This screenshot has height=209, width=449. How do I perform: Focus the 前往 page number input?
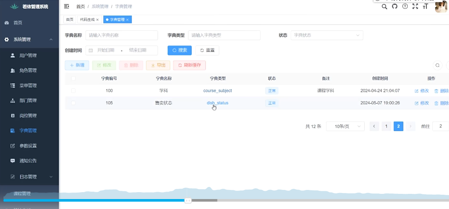(x=441, y=126)
